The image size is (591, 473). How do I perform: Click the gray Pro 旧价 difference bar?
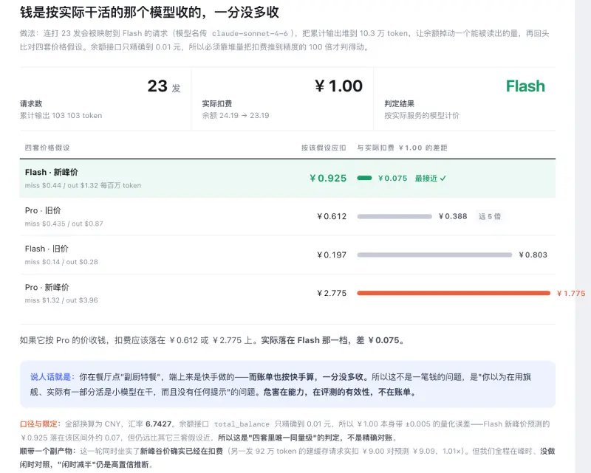coord(394,216)
